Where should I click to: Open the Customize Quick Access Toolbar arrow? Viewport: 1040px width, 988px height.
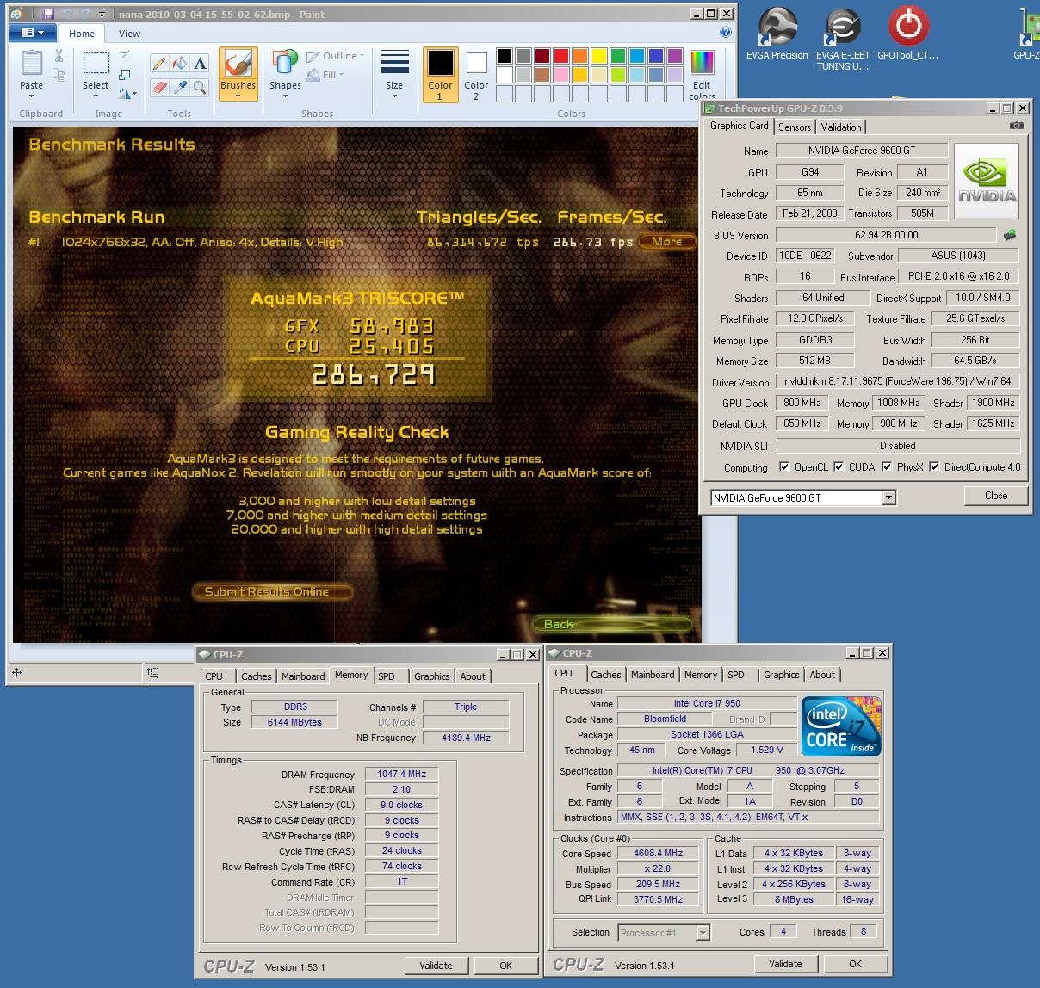coord(102,15)
